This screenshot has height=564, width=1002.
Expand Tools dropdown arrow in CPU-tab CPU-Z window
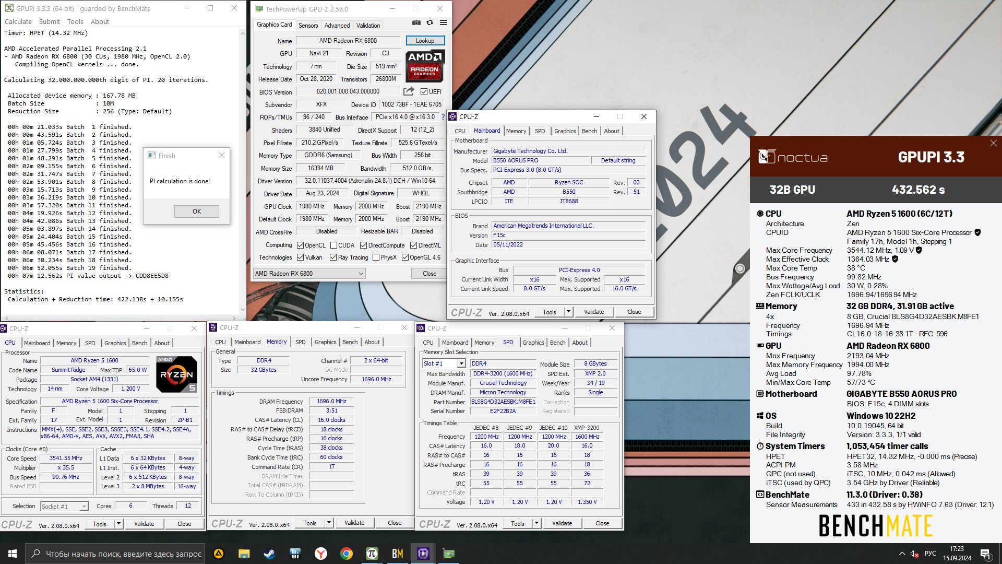point(118,524)
